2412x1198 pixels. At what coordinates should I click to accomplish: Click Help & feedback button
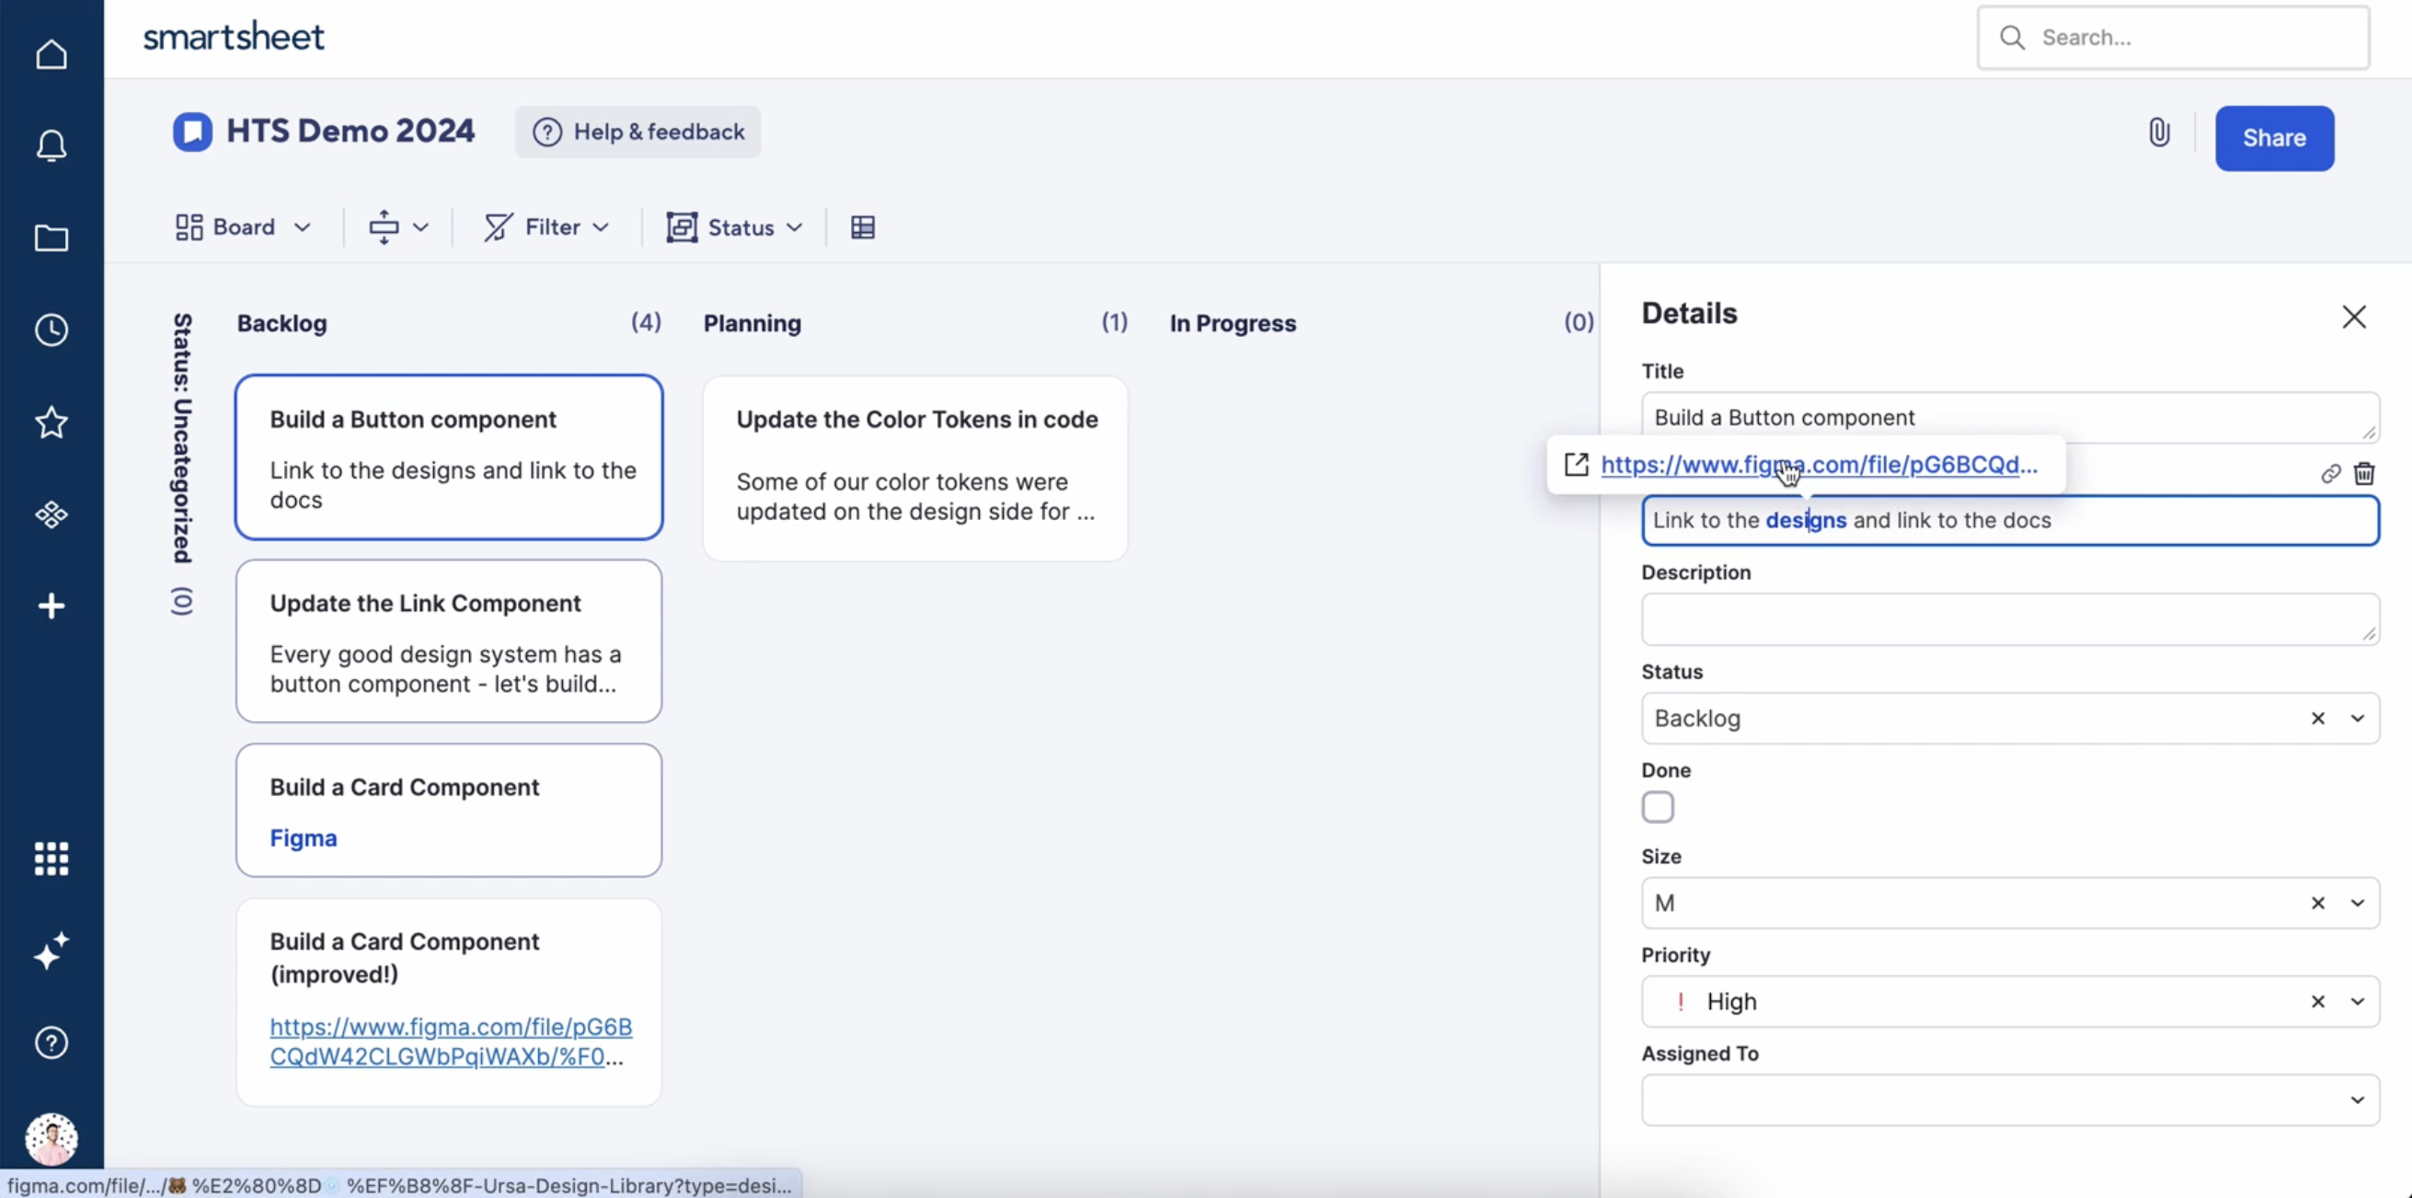click(637, 132)
